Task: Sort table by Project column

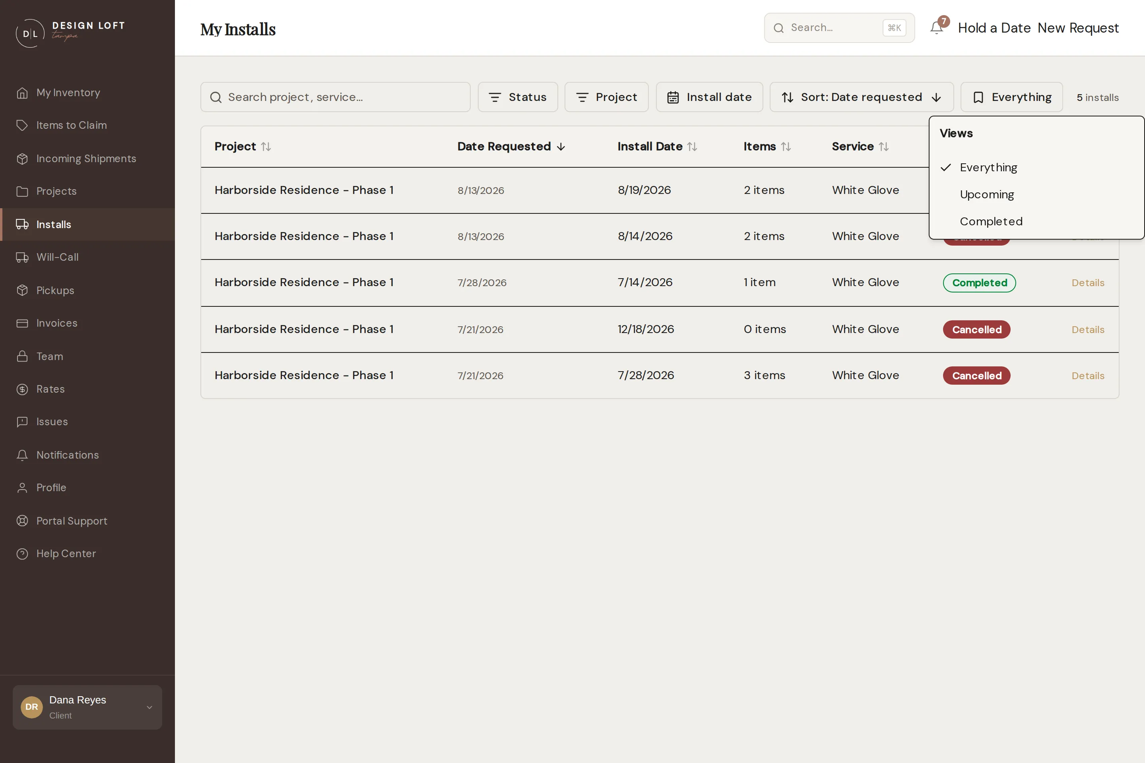Action: click(x=243, y=147)
